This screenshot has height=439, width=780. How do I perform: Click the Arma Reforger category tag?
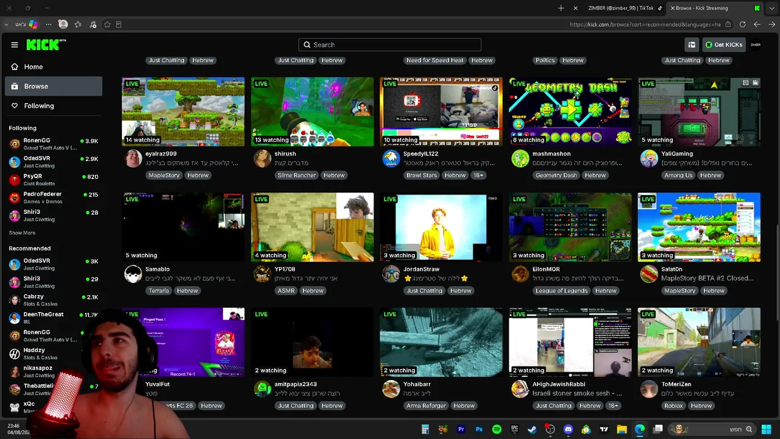(x=426, y=405)
